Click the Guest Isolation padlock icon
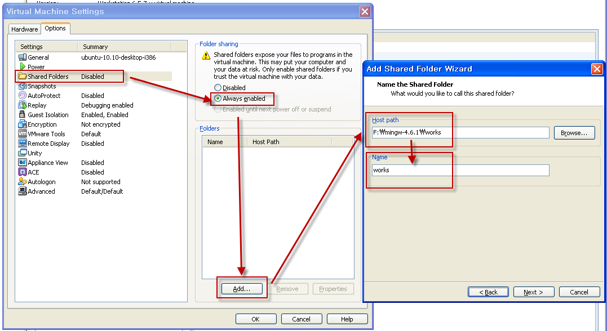Viewport: 607px width, 331px height. [x=22, y=114]
